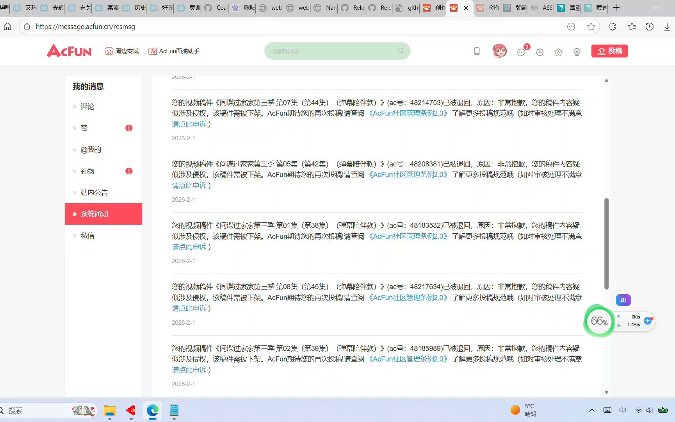Switch to 站内公告 section
This screenshot has height=422, width=675.
[94, 193]
